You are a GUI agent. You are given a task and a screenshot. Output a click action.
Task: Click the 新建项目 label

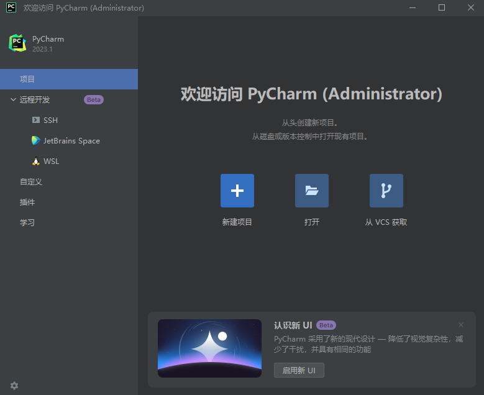(x=237, y=222)
